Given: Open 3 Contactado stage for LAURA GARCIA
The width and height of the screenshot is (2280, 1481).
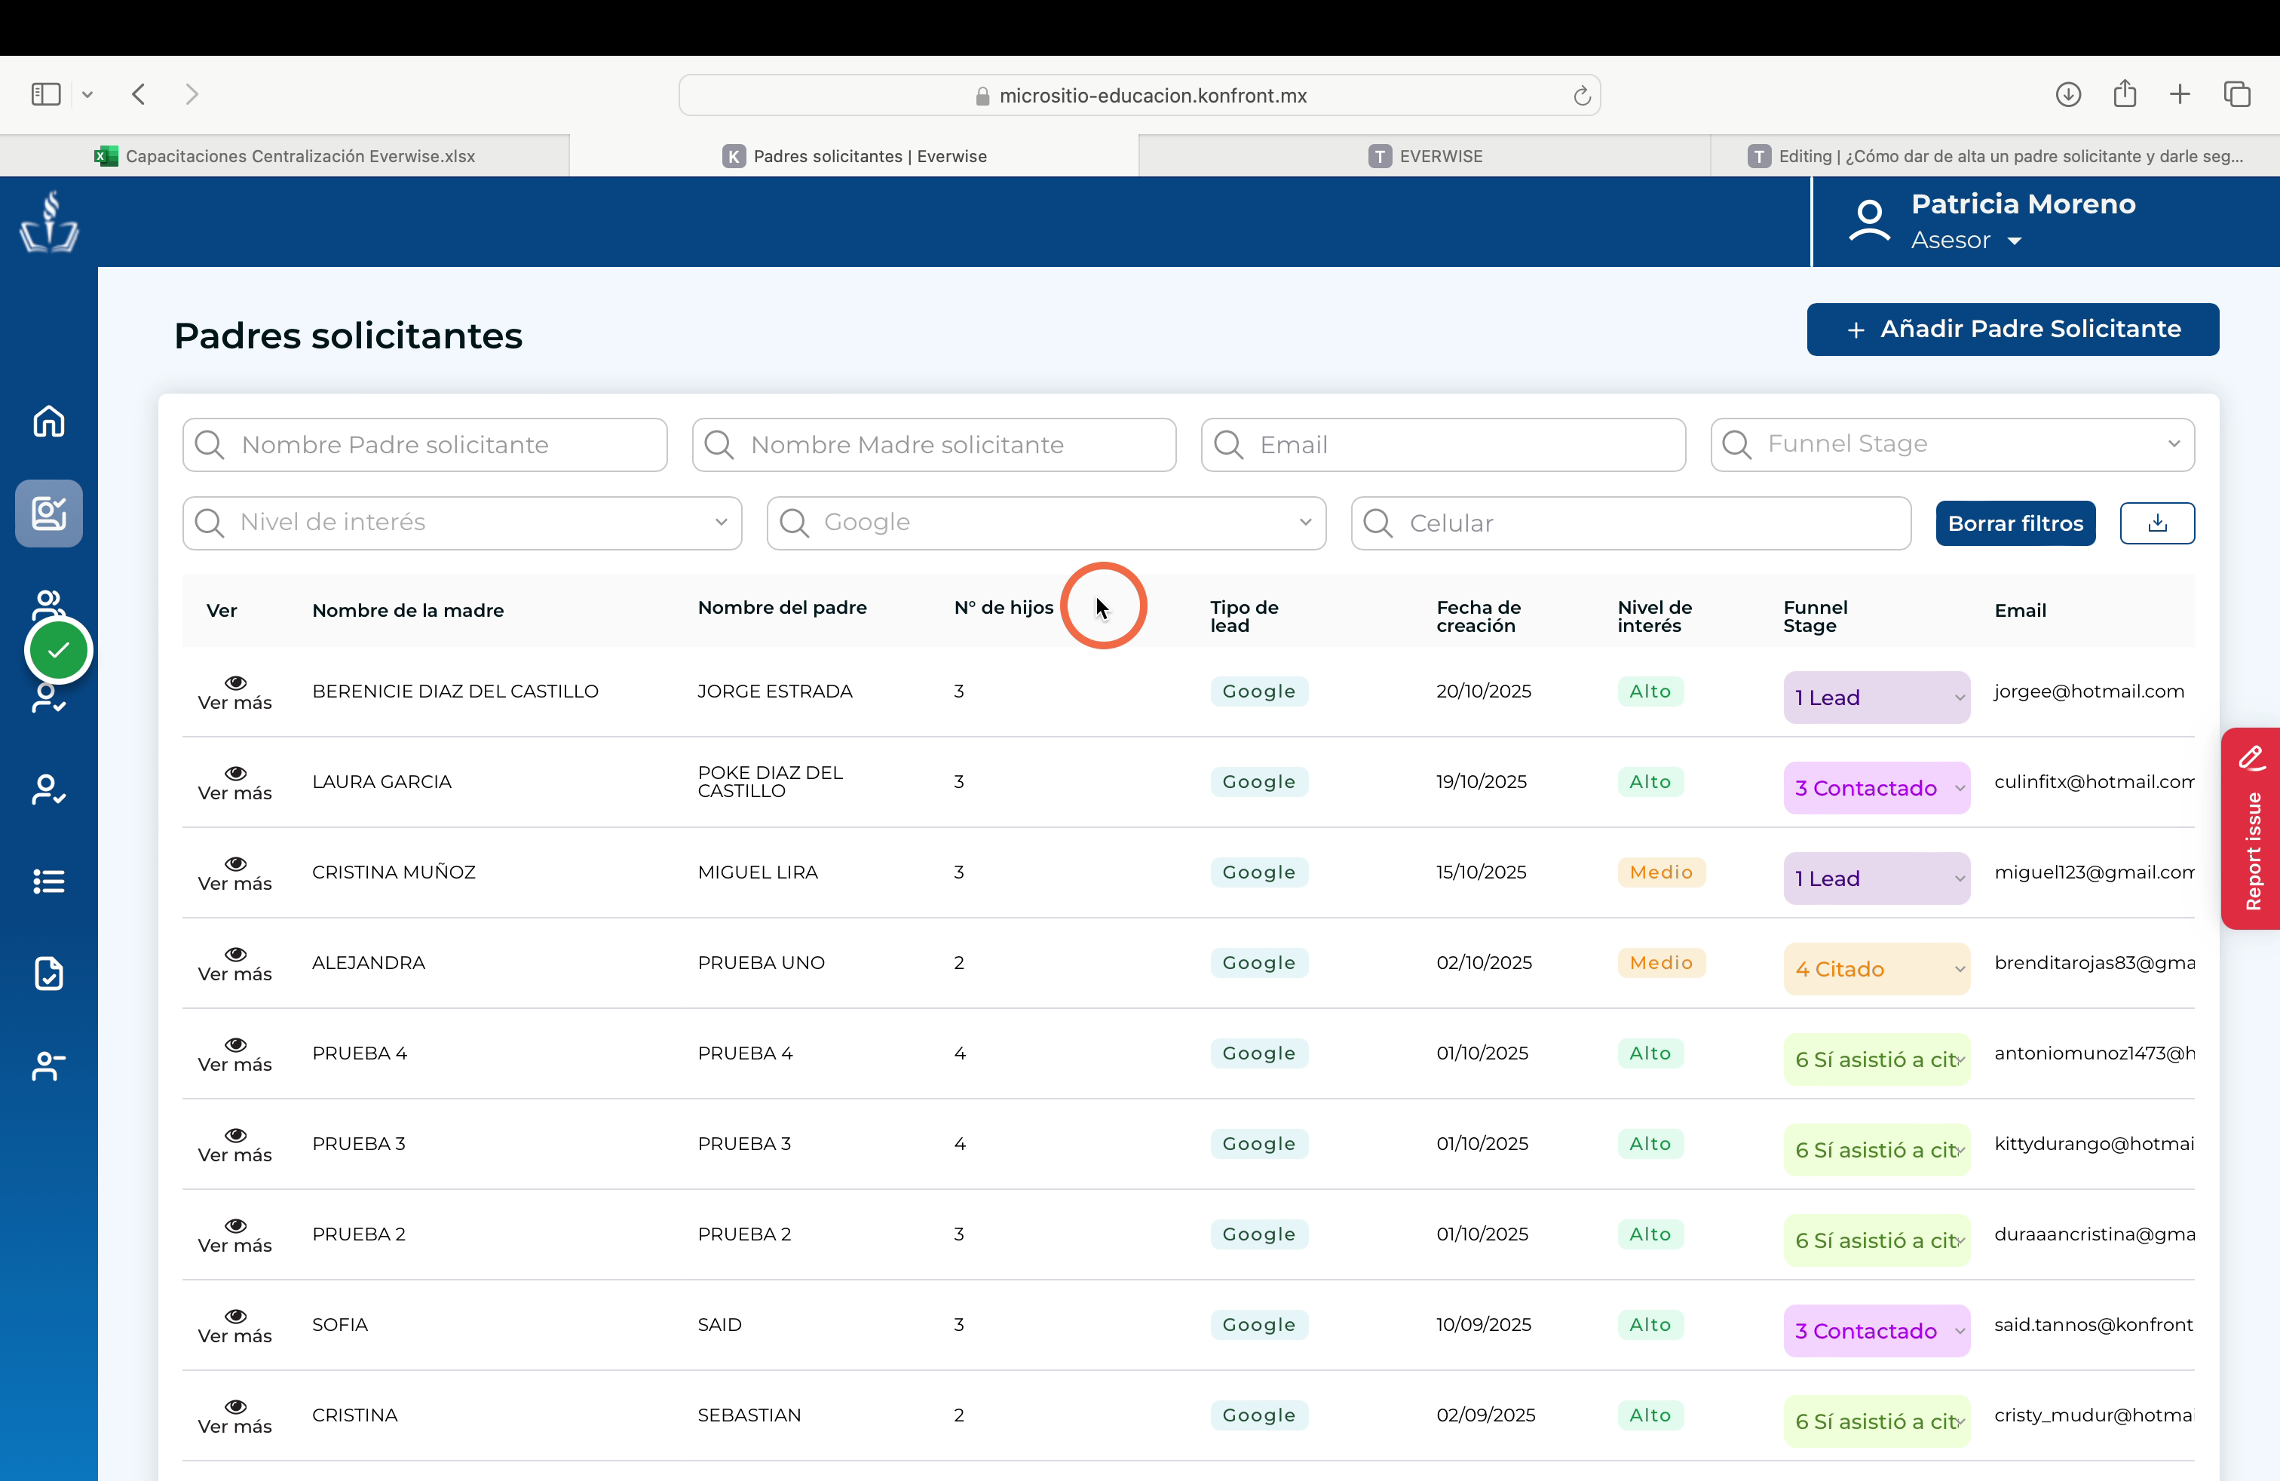Looking at the screenshot, I should click(1876, 787).
